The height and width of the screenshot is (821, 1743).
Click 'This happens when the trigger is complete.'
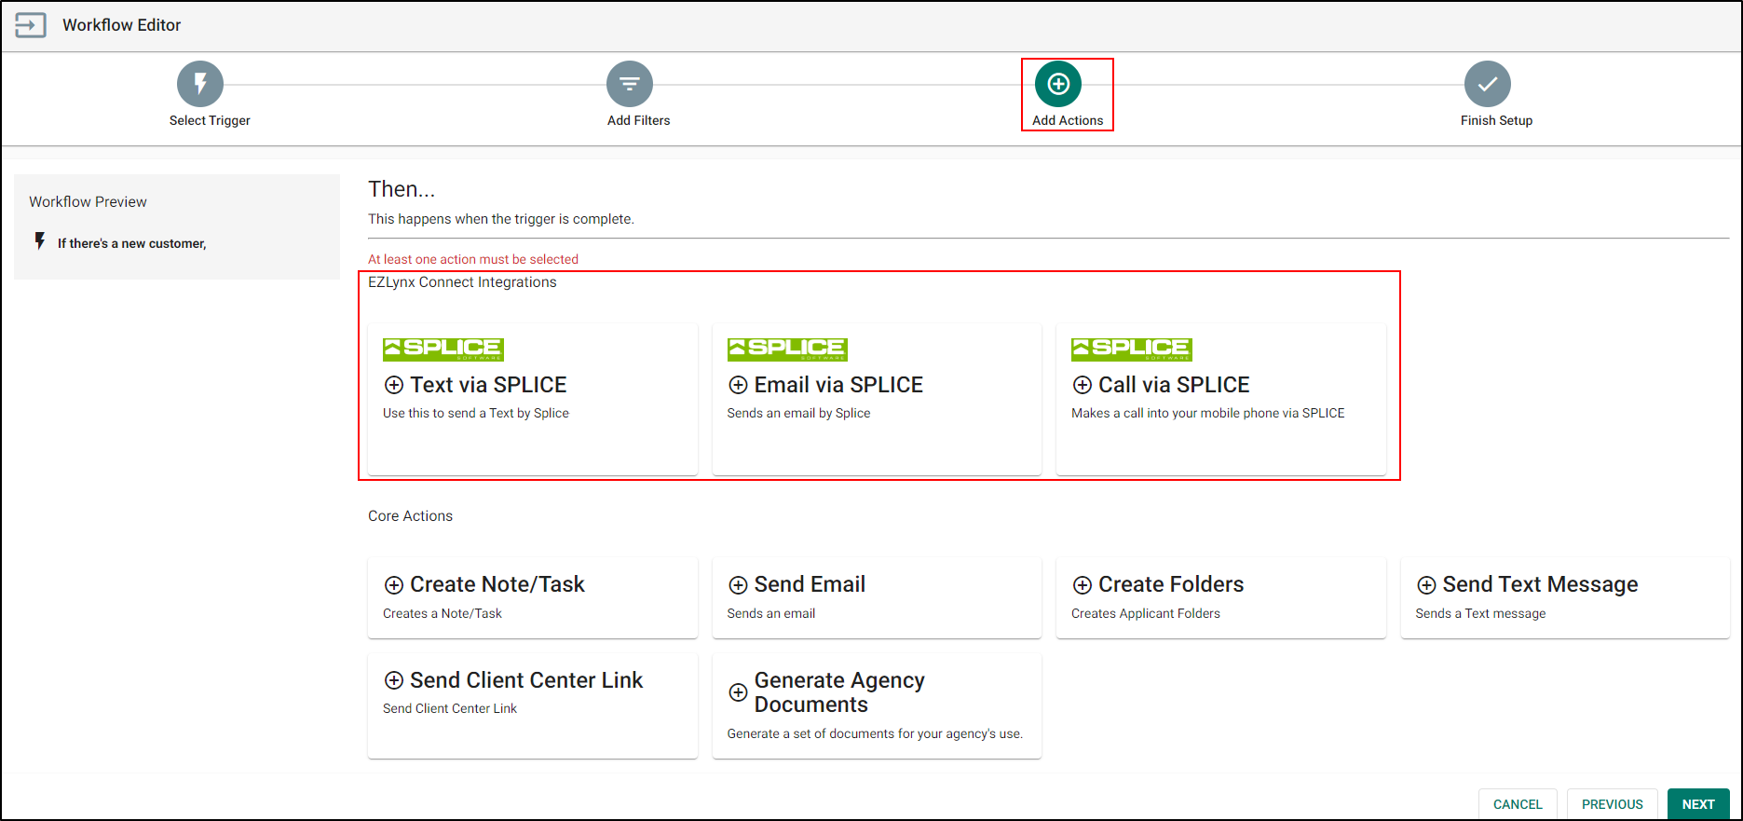coord(501,219)
